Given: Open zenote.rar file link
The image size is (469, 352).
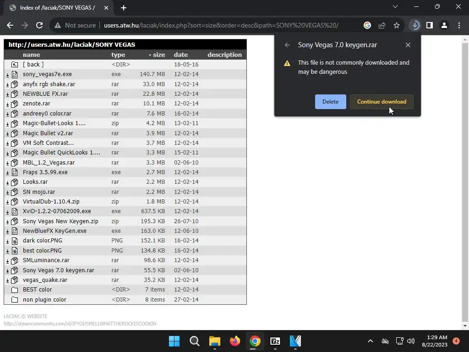Looking at the screenshot, I should 37,104.
